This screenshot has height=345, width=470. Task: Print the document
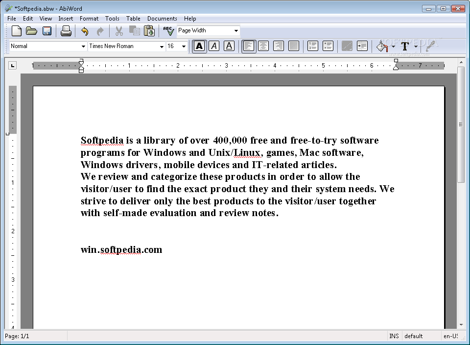(x=66, y=31)
